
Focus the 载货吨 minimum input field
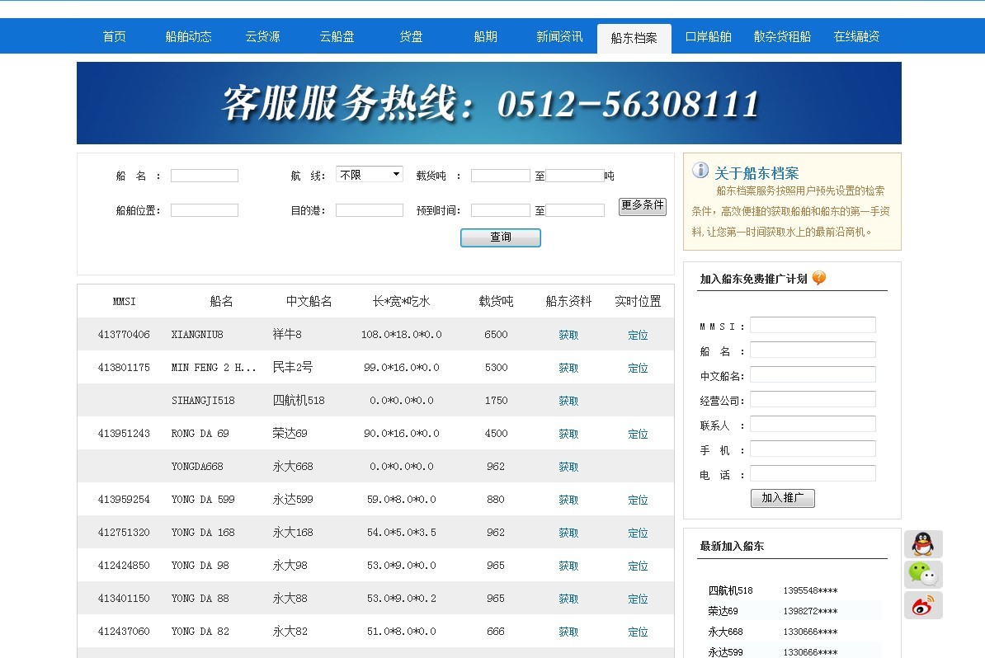point(501,176)
